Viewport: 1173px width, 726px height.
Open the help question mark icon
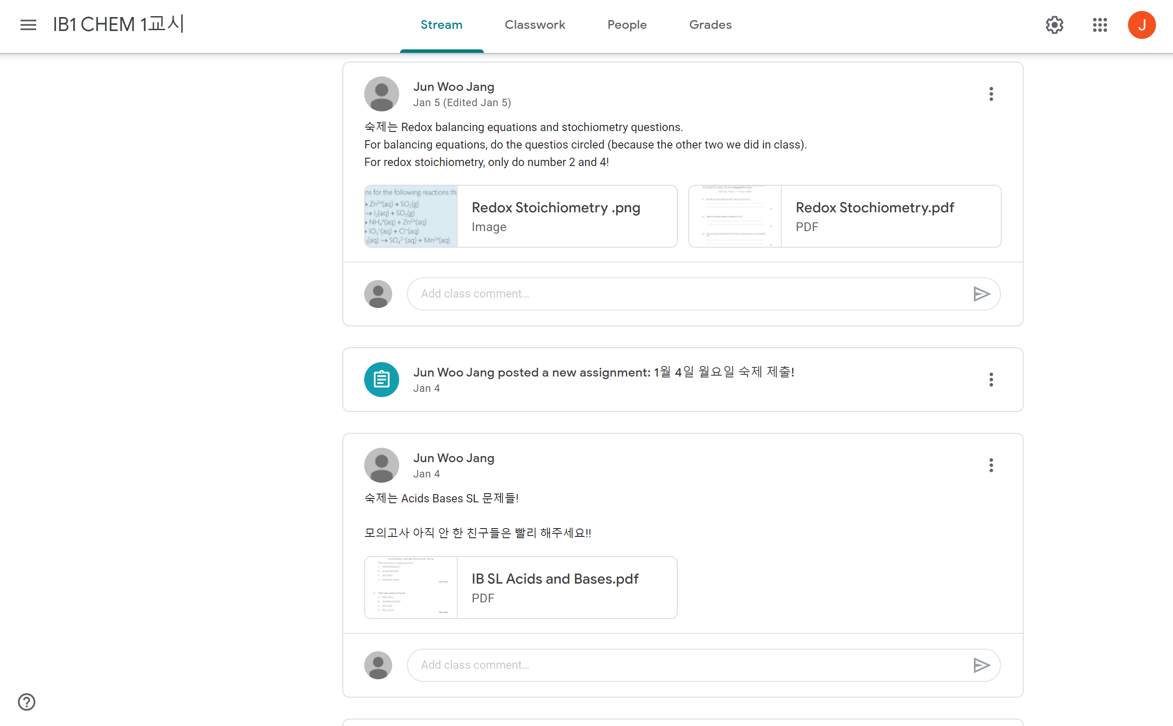pyautogui.click(x=27, y=702)
